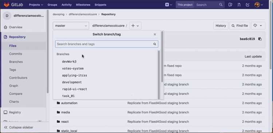Click the commit message in automation row
Screen dimensions: 273x133
point(158,103)
